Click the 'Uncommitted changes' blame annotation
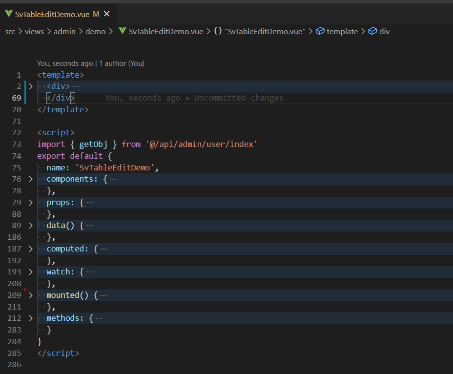Screen dimensions: 453x374 (x=239, y=98)
